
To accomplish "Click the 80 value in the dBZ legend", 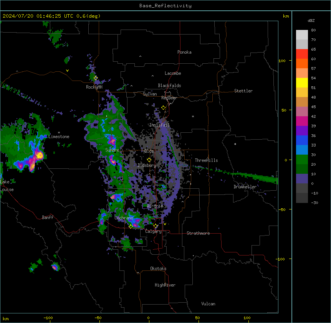I will tap(313, 30).
